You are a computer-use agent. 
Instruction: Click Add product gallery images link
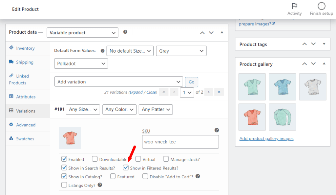pyautogui.click(x=266, y=138)
